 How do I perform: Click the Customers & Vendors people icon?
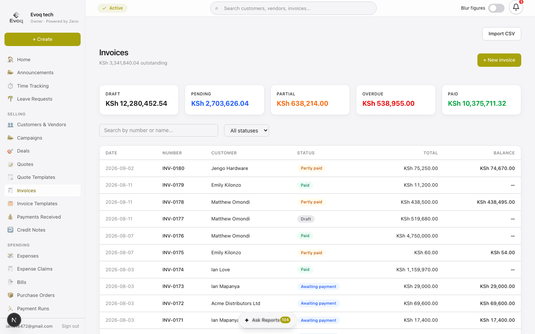point(10,125)
